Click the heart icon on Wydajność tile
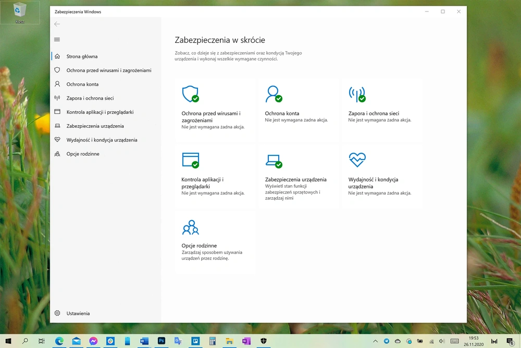The image size is (521, 348). [x=357, y=160]
